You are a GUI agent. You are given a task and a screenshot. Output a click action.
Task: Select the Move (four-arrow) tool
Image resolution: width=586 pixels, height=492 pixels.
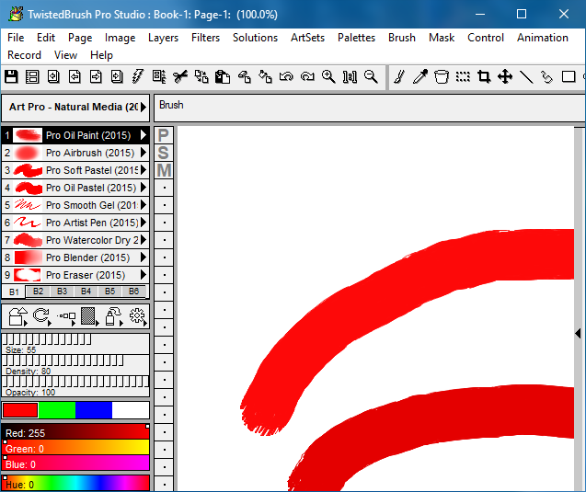click(x=505, y=76)
